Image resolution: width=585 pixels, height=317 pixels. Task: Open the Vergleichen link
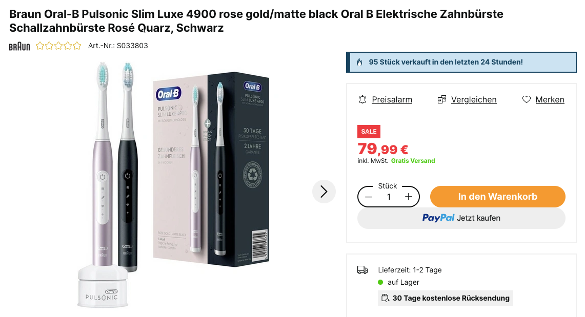pyautogui.click(x=474, y=99)
